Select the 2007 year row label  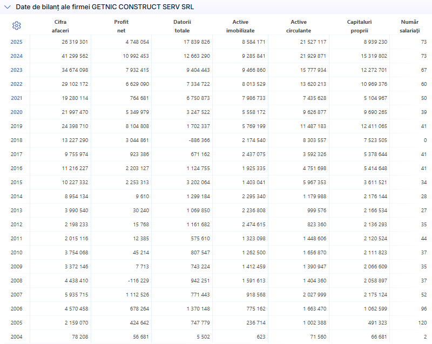(17, 295)
